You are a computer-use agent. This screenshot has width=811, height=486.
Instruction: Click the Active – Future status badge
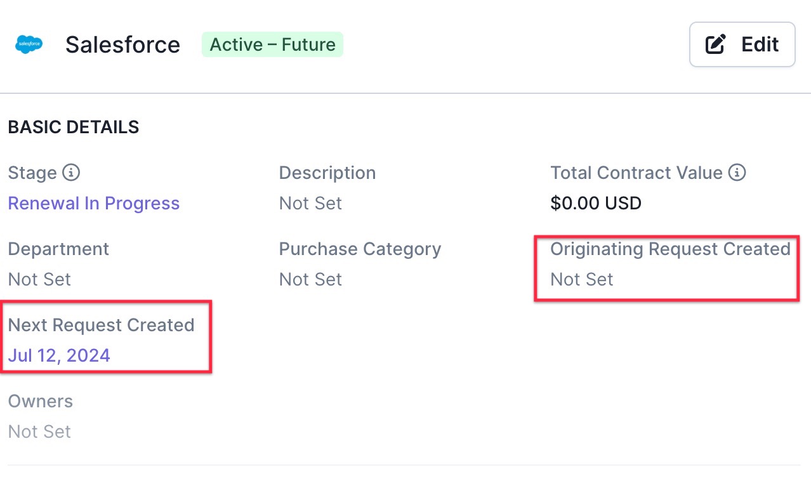[x=272, y=44]
